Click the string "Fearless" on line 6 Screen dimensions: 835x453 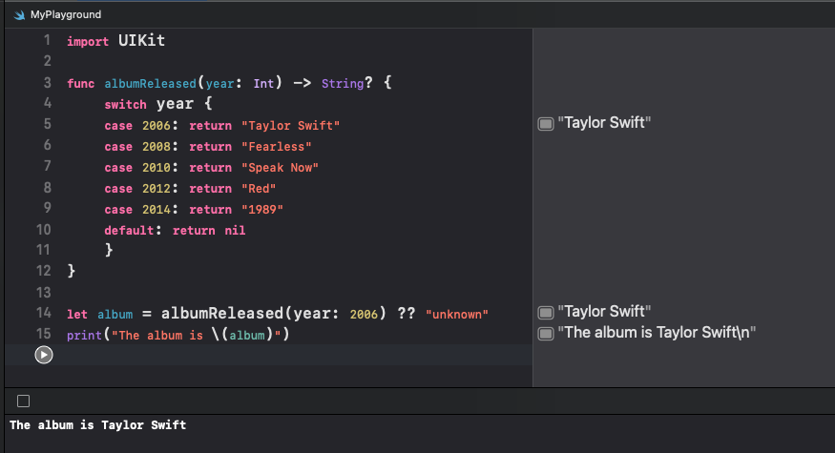(277, 146)
